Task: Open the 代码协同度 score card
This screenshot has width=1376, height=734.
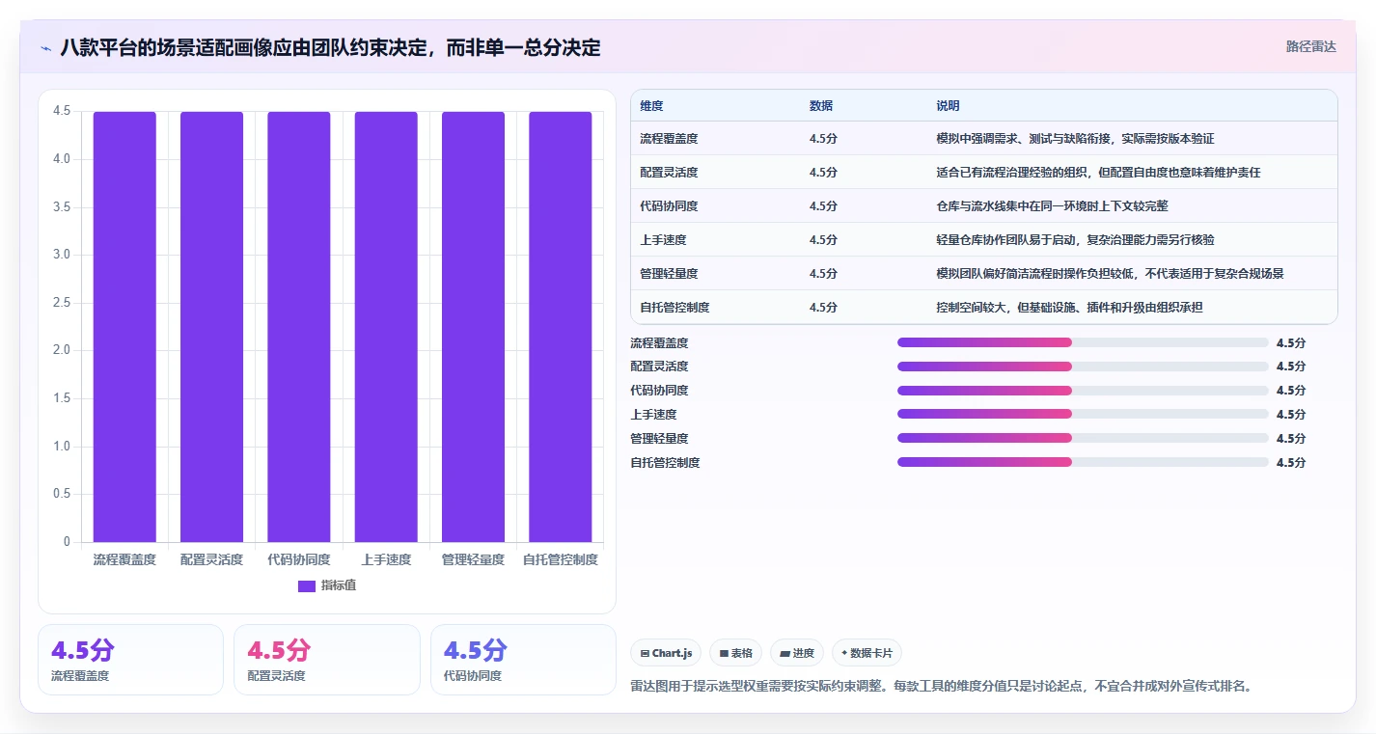Action: (x=523, y=660)
